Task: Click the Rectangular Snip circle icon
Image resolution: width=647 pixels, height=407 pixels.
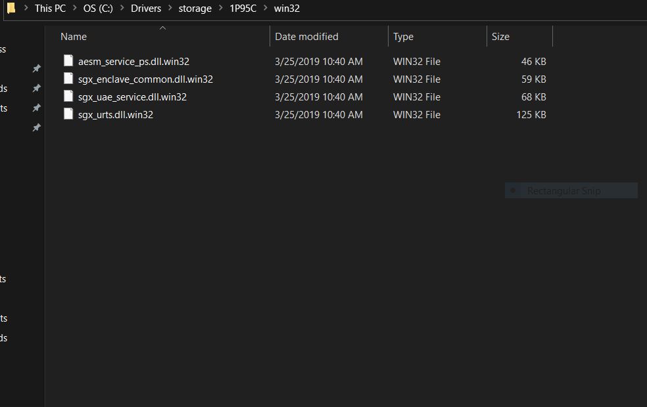Action: point(514,190)
